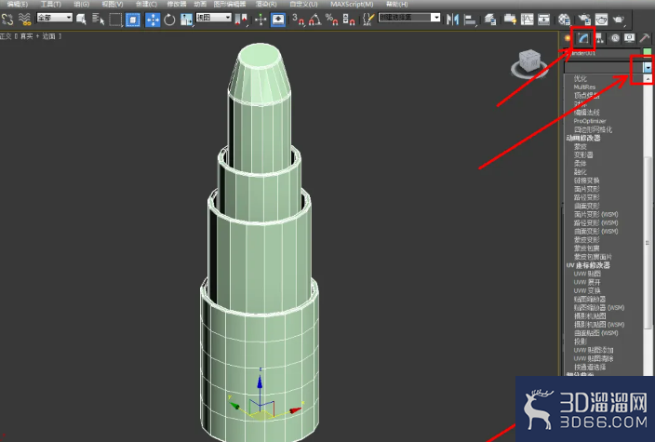The width and height of the screenshot is (655, 442).
Task: Open the Graphite ribbon toggle icon
Action: (x=510, y=20)
